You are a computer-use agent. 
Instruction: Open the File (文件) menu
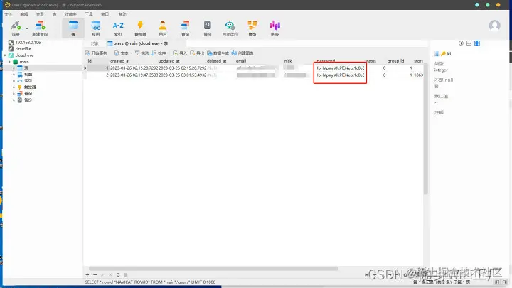(9, 14)
